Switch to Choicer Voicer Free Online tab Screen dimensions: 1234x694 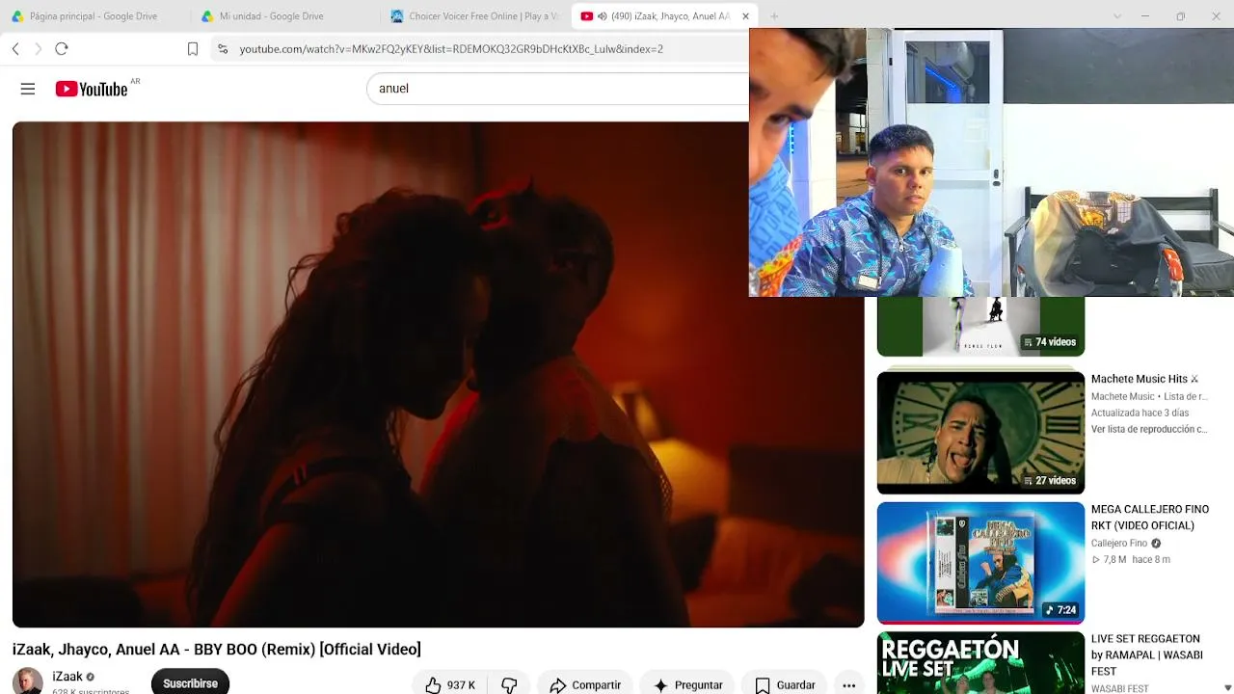point(475,16)
